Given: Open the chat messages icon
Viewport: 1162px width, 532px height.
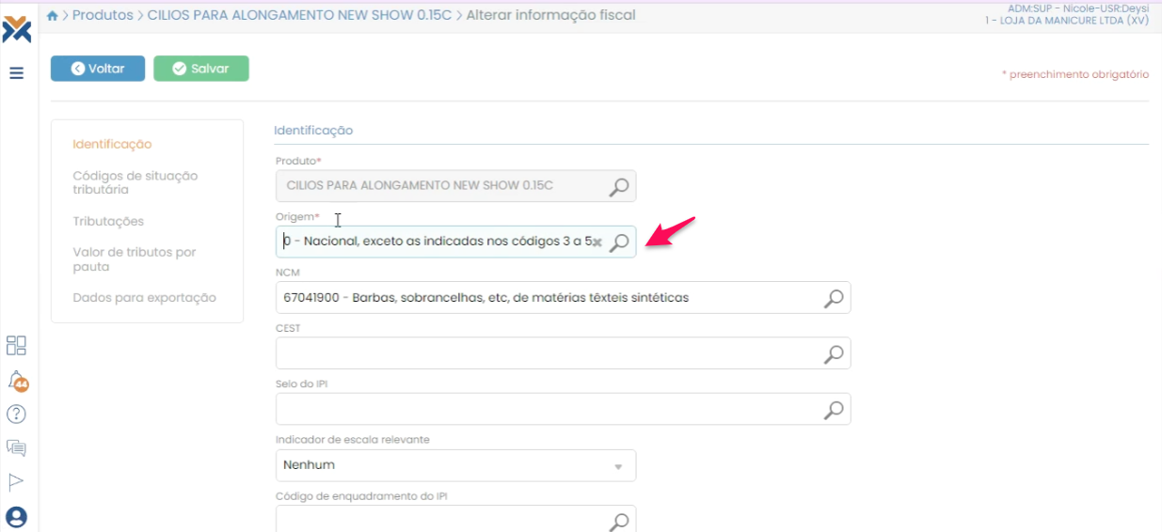Looking at the screenshot, I should [x=16, y=448].
